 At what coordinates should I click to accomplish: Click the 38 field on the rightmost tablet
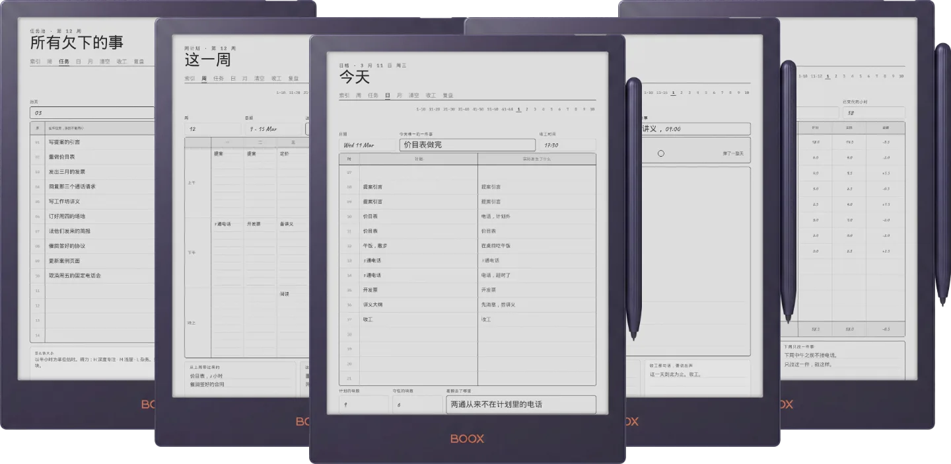tap(873, 113)
